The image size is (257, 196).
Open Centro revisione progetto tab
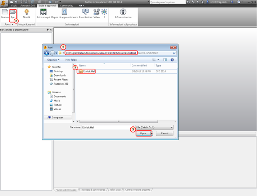137,190
